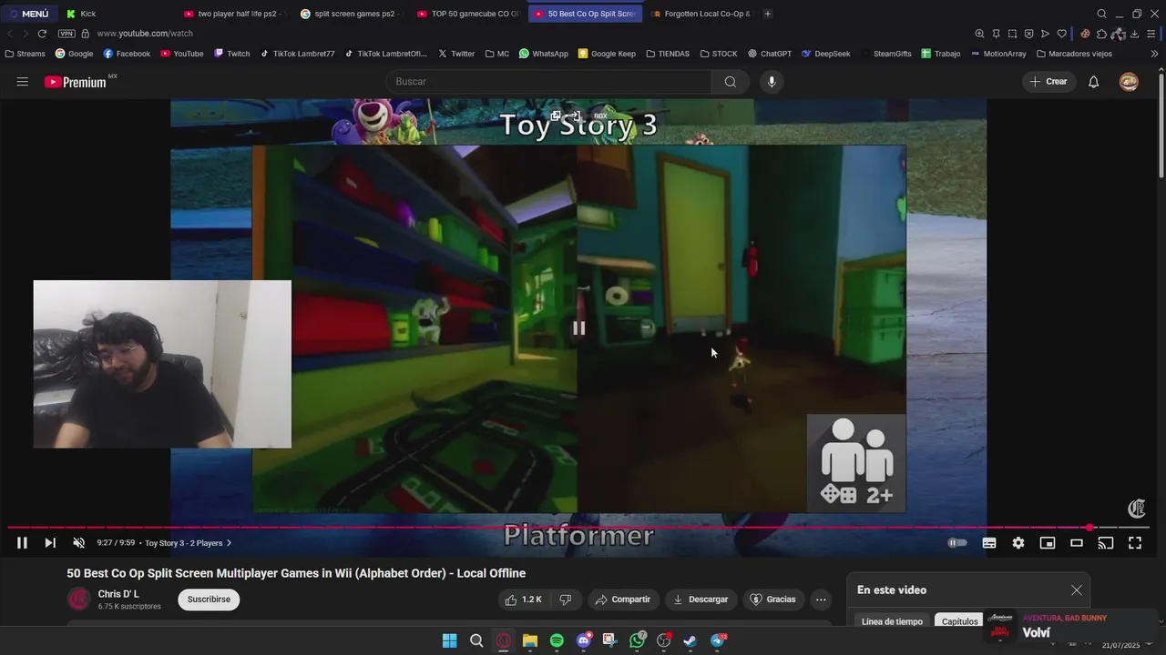Like the video with 1.2 K likes
Viewport: 1166px width, 655px height.
(x=523, y=600)
